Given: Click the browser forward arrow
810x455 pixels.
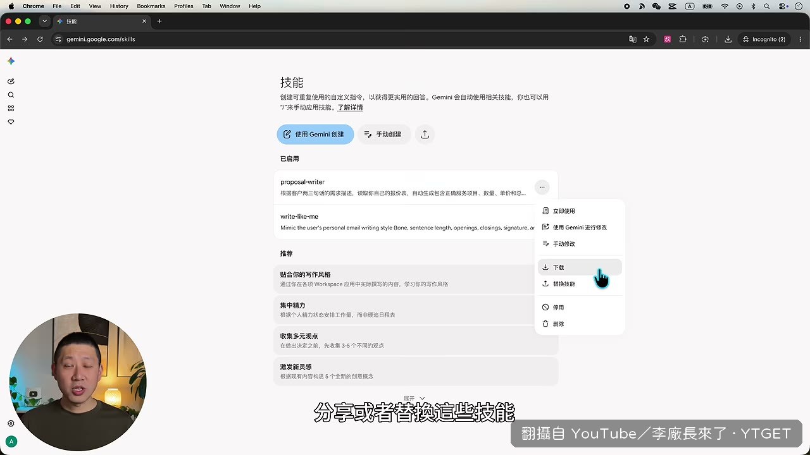Looking at the screenshot, I should pyautogui.click(x=25, y=39).
